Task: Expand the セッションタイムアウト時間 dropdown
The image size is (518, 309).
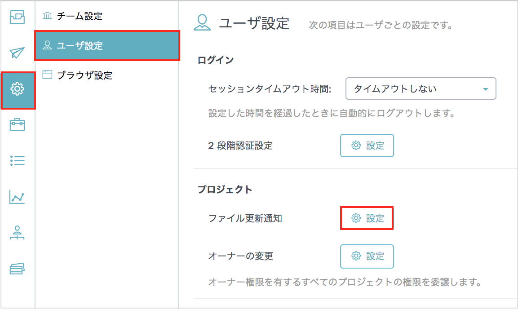Action: point(421,88)
